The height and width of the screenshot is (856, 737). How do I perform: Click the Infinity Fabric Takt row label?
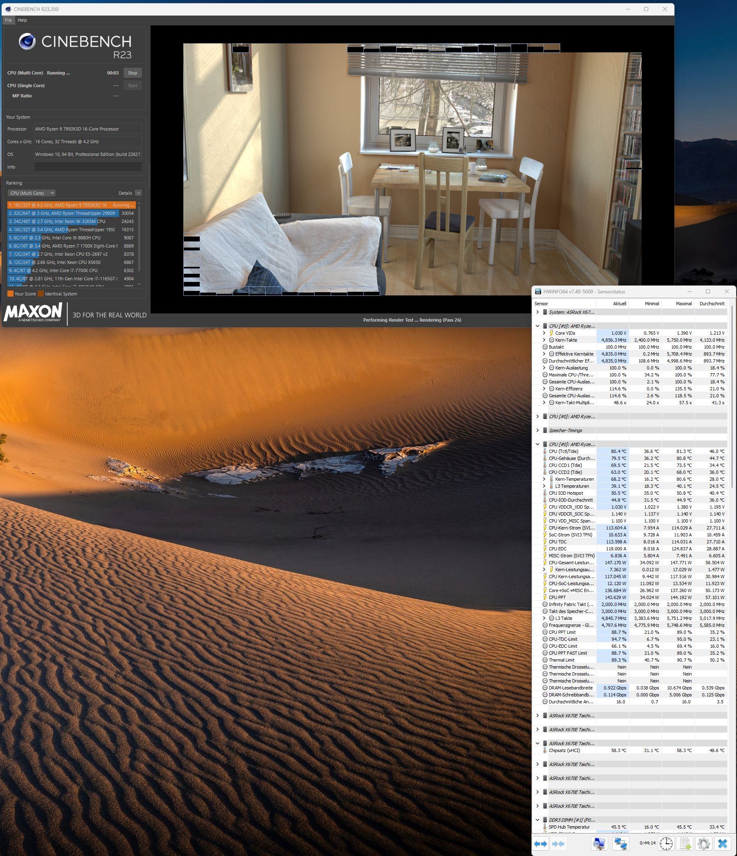pos(571,604)
